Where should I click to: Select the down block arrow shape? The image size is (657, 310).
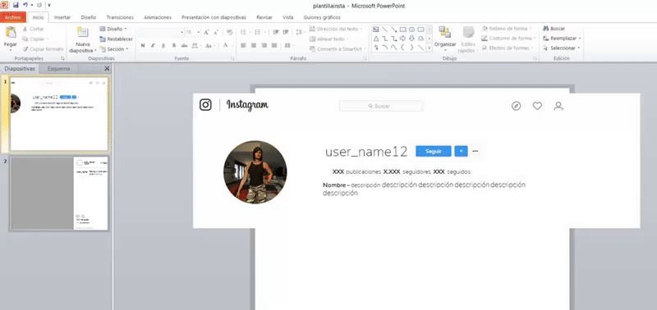[412, 39]
